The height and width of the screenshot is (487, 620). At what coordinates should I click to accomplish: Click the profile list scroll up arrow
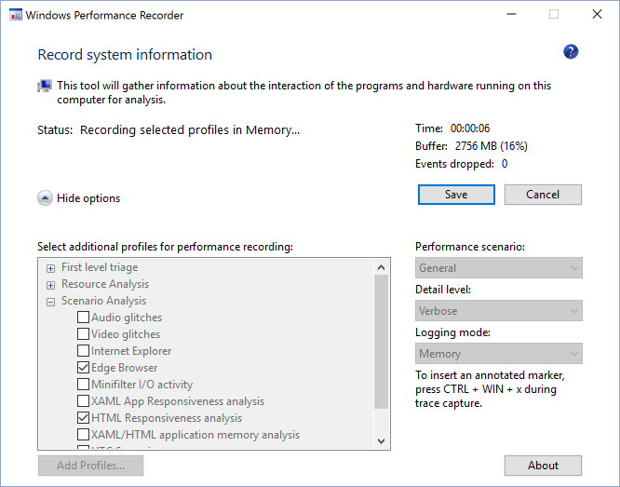(381, 267)
